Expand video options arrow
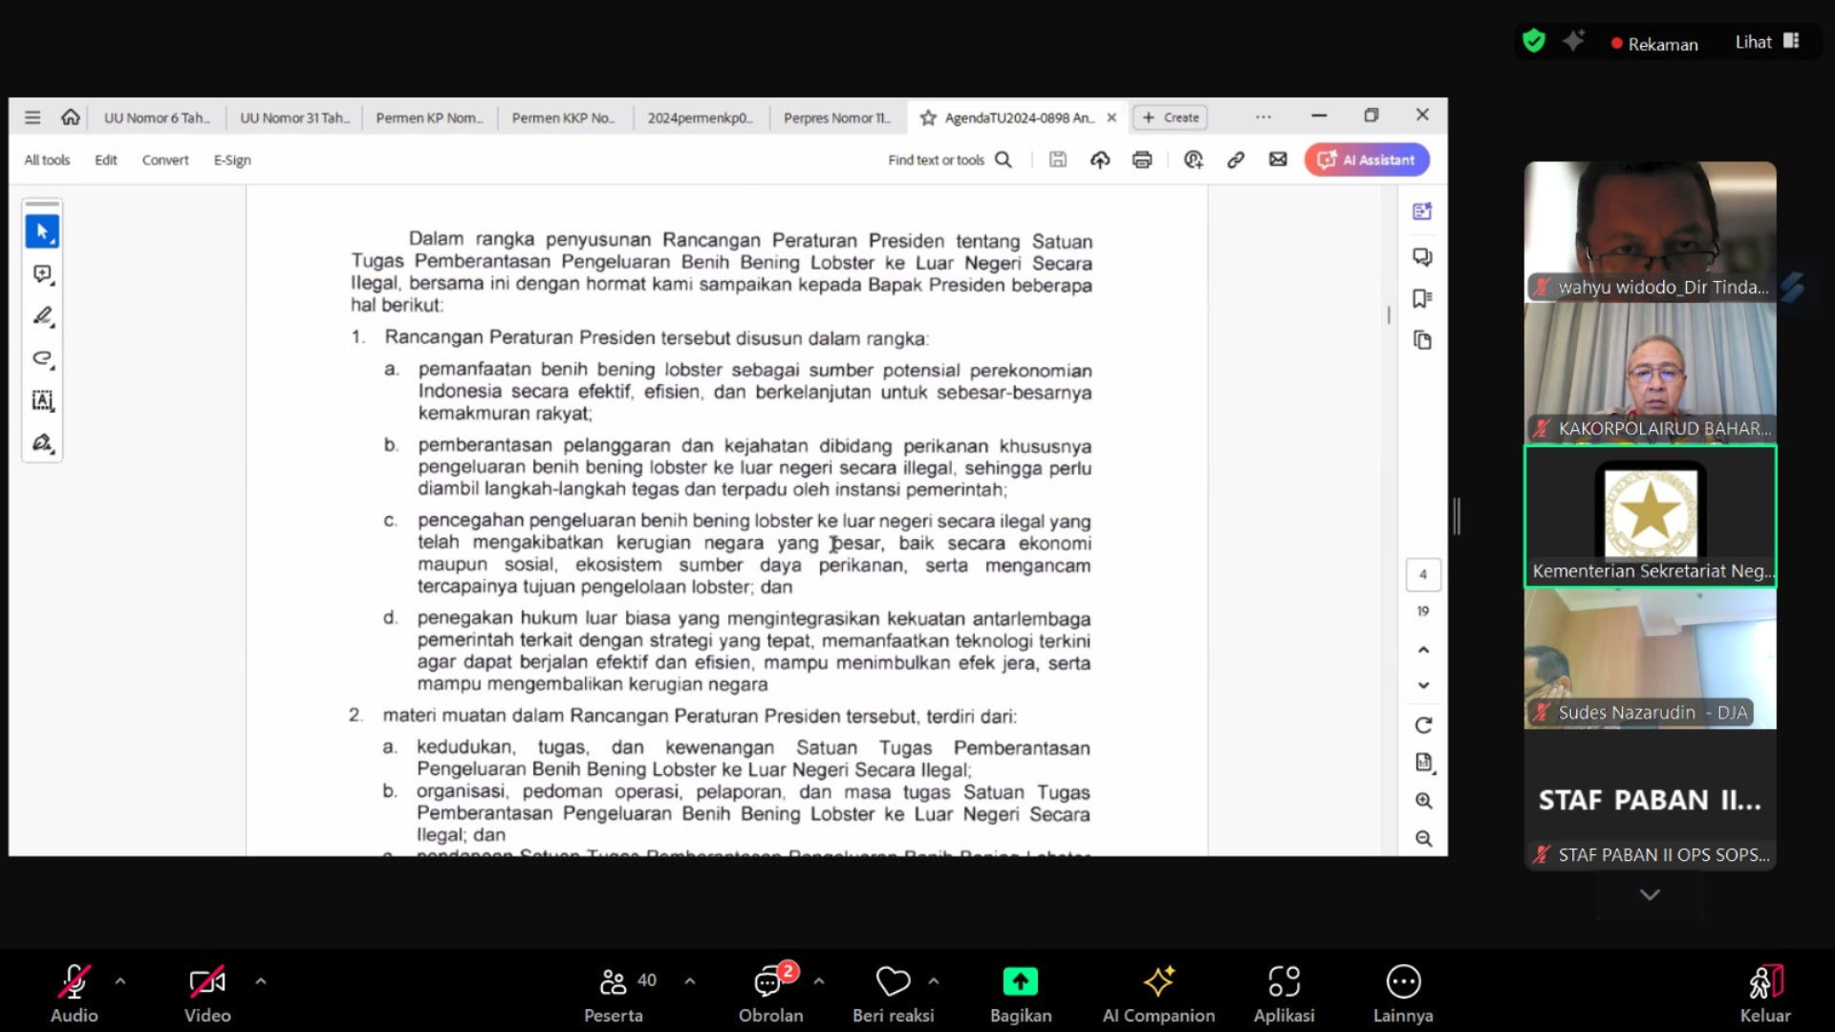The image size is (1835, 1032). coord(261,981)
